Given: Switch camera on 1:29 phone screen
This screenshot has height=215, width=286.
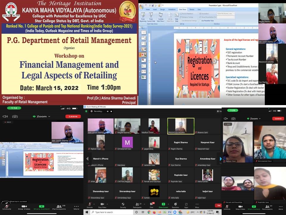Looking at the screenshot, I should pos(233,119).
